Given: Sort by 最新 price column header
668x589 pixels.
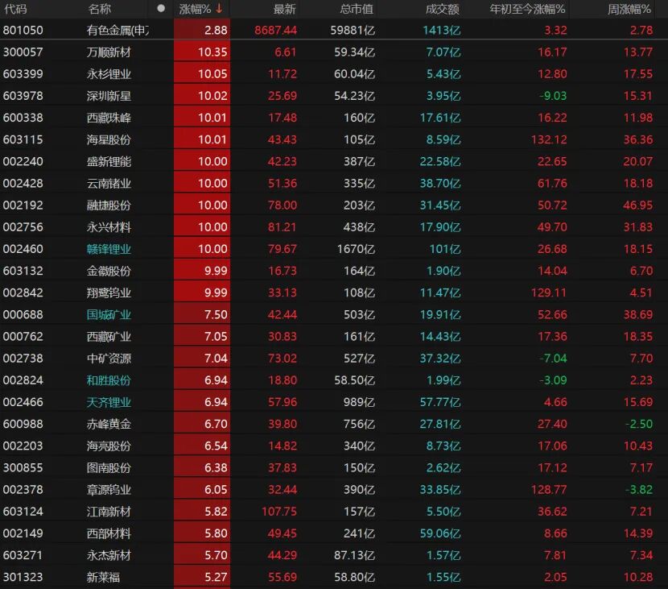Looking at the screenshot, I should coord(284,9).
